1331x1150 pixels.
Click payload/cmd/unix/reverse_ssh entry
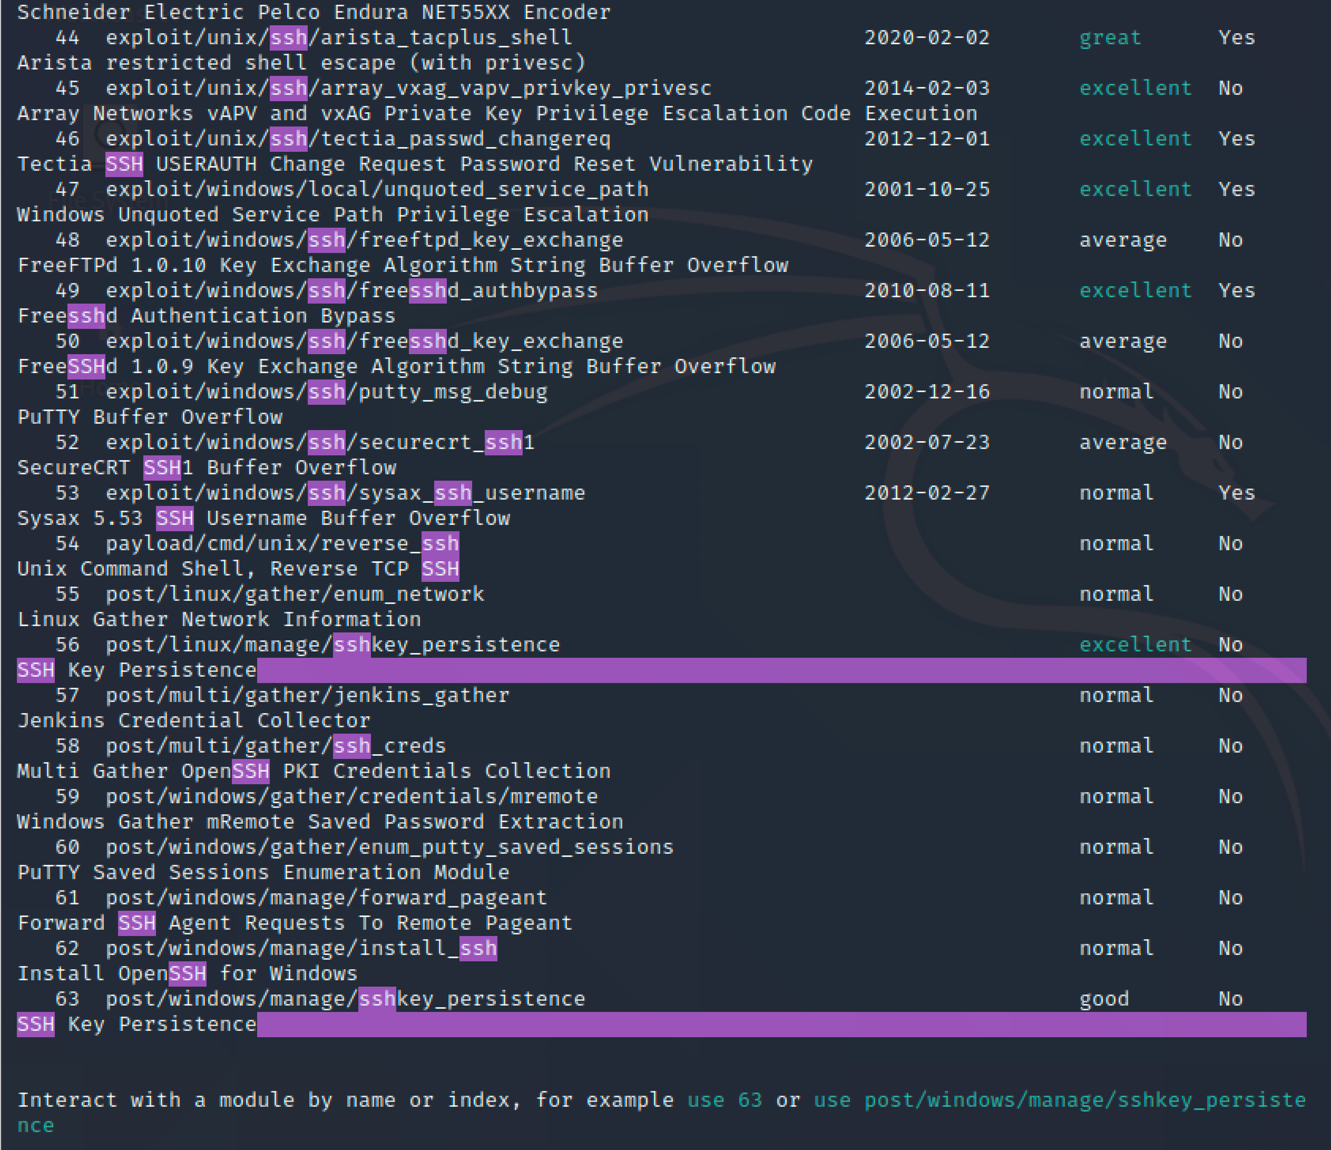point(281,543)
